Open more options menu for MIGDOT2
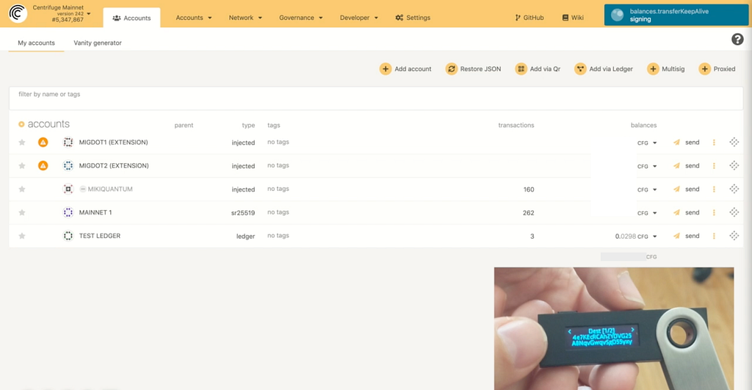Screen dimensions: 752x390 pyautogui.click(x=714, y=165)
